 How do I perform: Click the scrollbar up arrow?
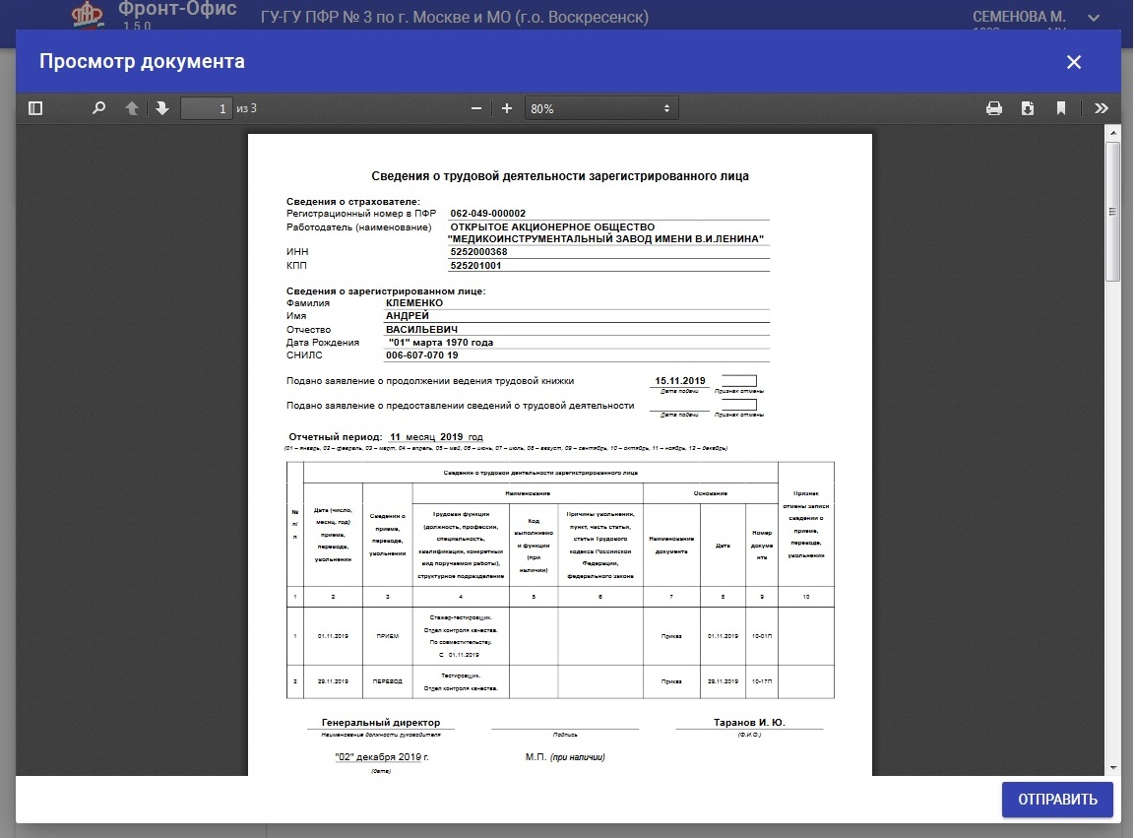(x=1113, y=133)
